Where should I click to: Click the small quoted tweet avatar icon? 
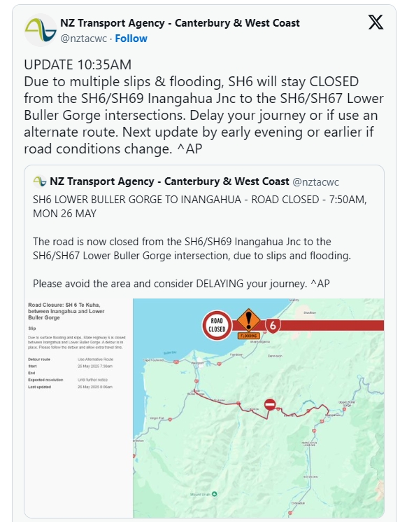tap(40, 181)
